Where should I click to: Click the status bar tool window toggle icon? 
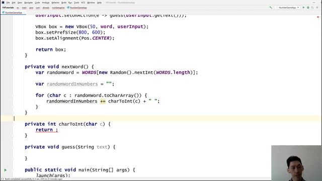(2, 179)
